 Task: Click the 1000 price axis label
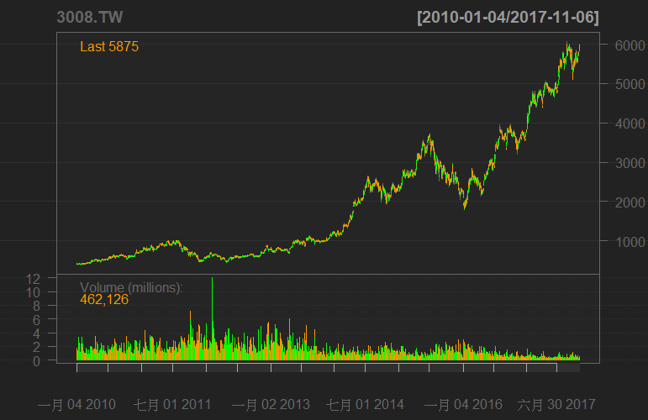click(621, 242)
